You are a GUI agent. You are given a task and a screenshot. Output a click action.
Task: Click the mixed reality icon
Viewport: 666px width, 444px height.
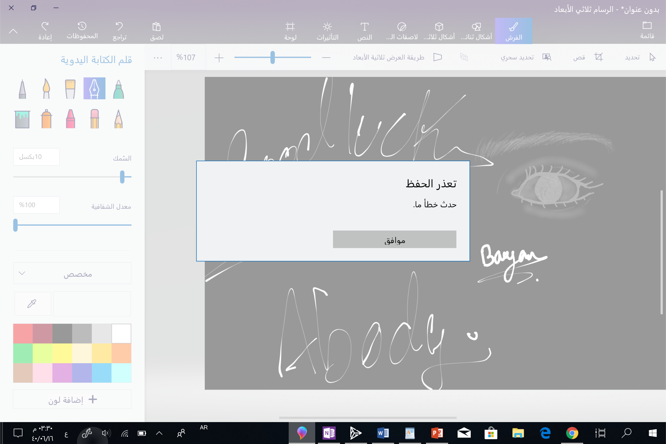pos(464,57)
